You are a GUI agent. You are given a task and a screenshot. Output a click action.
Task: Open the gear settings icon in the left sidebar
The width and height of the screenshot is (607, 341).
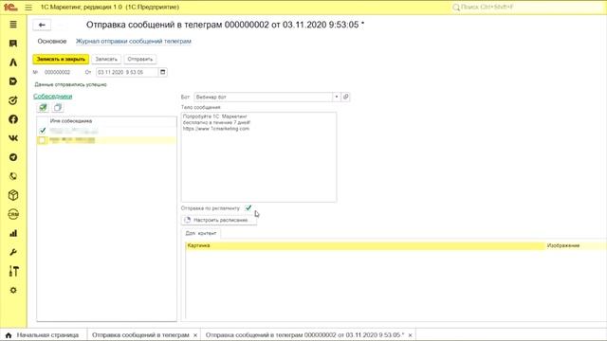click(13, 291)
